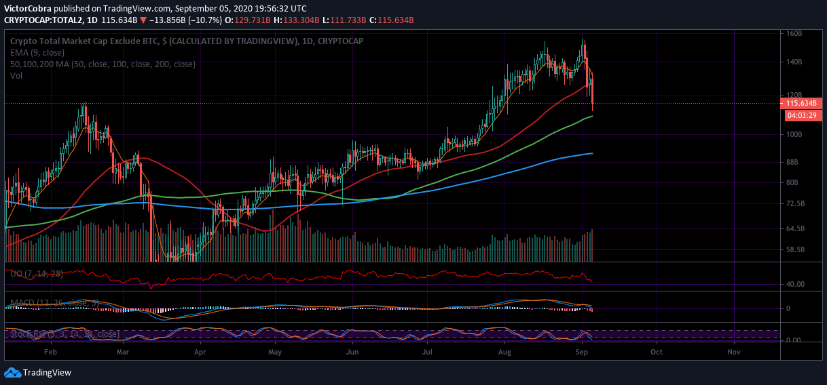This screenshot has height=385, width=827.
Task: Click the Sep label on time axis
Action: [x=581, y=352]
